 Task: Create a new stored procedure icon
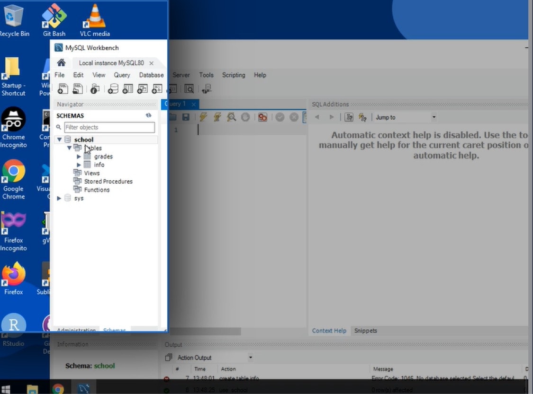(157, 89)
